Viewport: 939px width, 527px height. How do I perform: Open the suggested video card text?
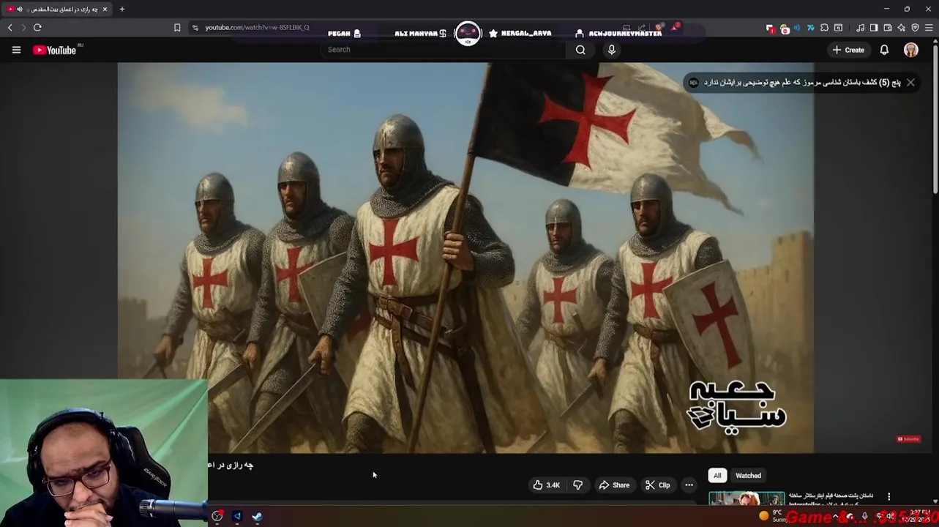[x=802, y=83]
